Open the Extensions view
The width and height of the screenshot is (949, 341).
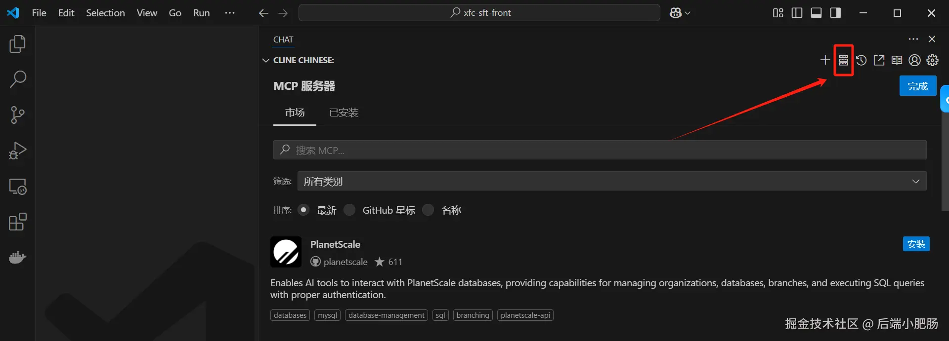18,222
